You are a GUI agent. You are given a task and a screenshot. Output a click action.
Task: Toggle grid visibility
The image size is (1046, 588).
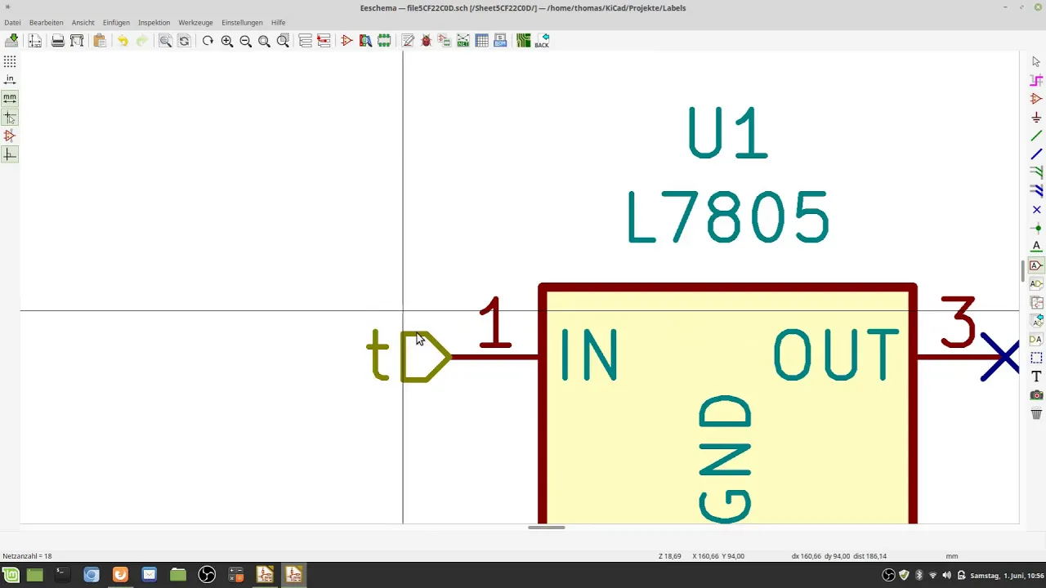(x=10, y=62)
